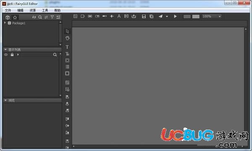
Task: Switch to the package cube tab
Action: click(8, 17)
